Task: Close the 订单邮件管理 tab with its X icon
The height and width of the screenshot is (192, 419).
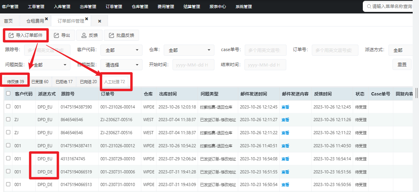Action: click(86, 19)
